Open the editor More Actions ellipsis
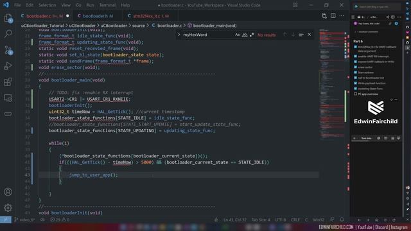Screen dimensions: 411x231 point(342,15)
